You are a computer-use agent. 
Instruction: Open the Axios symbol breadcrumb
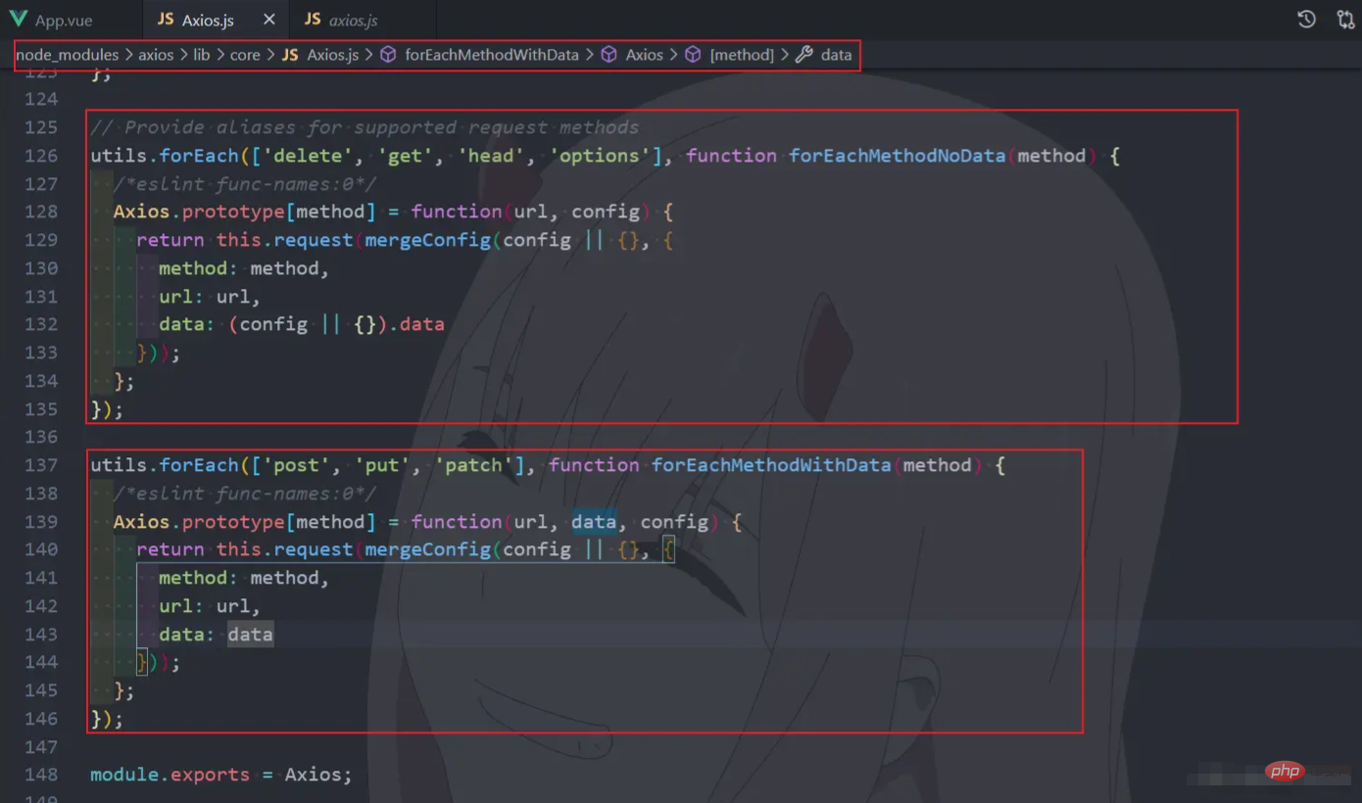coord(632,55)
